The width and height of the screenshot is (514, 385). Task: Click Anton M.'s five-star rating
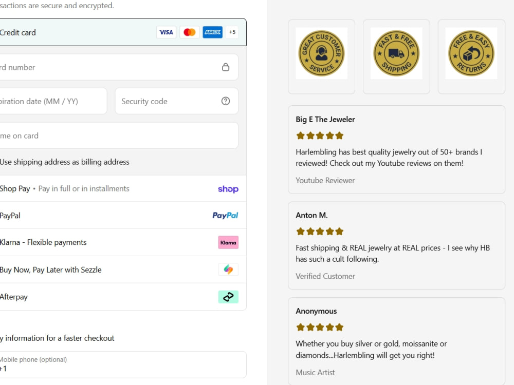click(x=320, y=232)
